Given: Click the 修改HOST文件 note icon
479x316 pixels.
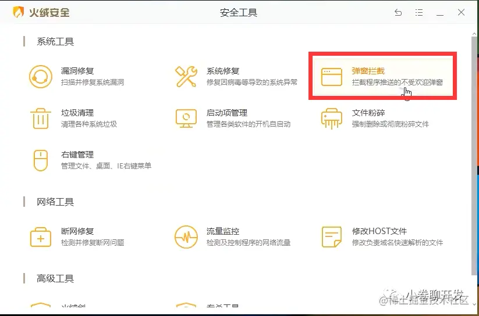Looking at the screenshot, I should pos(331,237).
